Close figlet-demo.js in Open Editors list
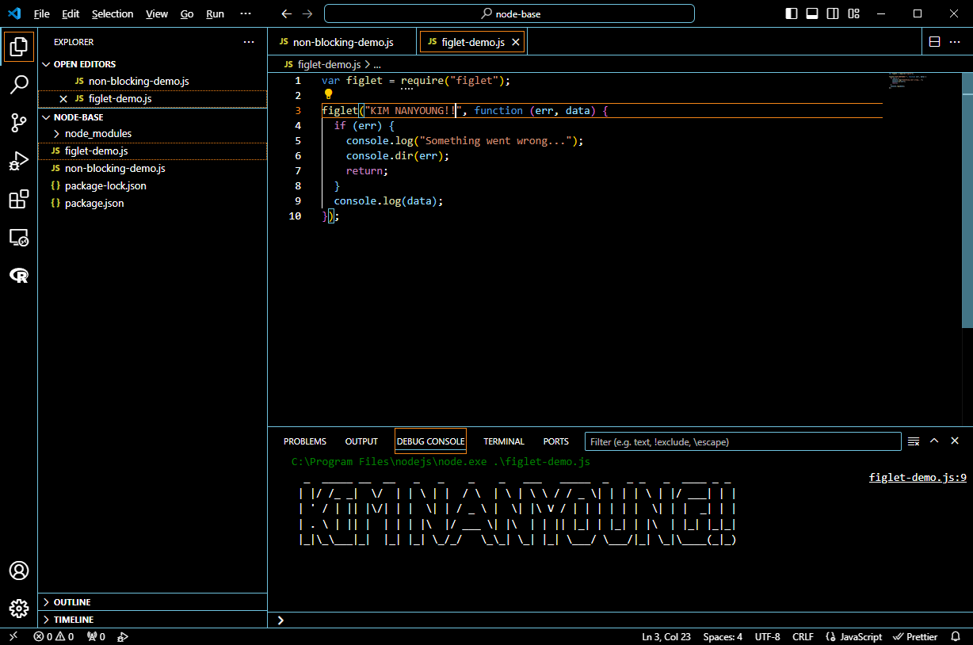This screenshot has width=973, height=645. [x=64, y=99]
